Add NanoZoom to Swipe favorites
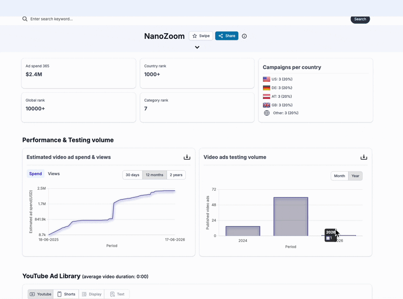This screenshot has width=403, height=299. click(x=201, y=36)
